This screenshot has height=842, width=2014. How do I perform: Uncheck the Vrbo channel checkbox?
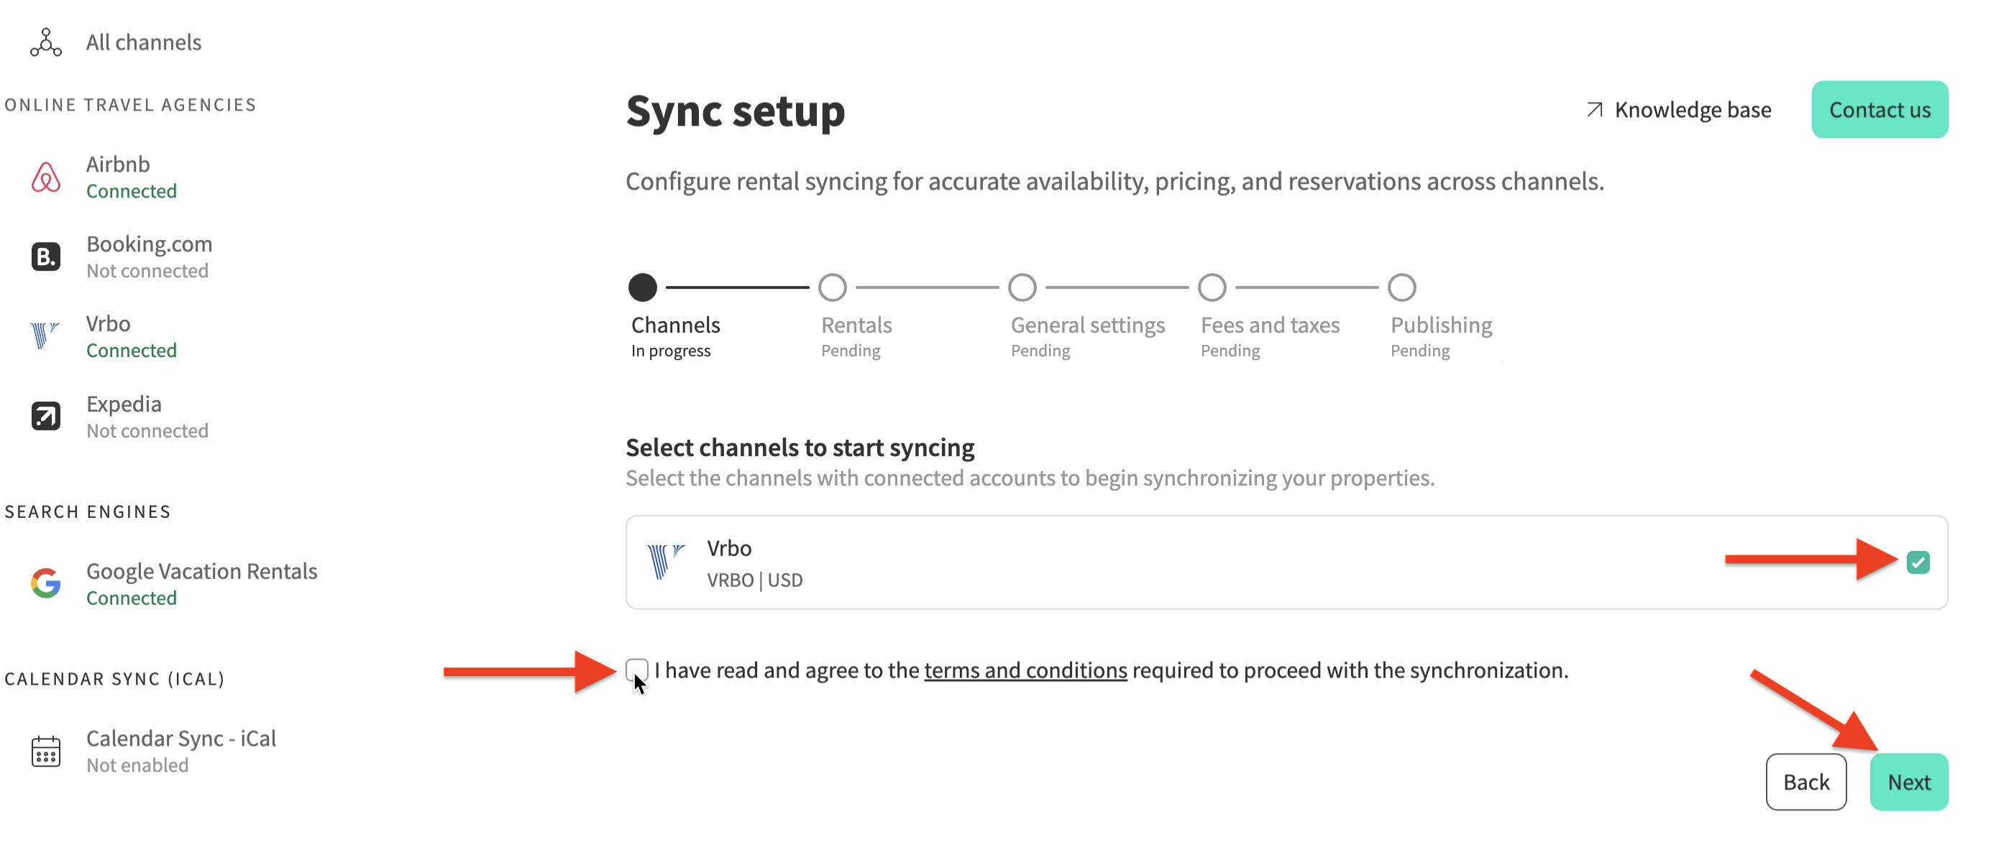coord(1917,563)
